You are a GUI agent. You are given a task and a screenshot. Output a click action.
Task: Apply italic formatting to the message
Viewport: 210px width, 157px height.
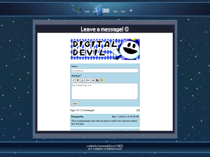(73, 80)
